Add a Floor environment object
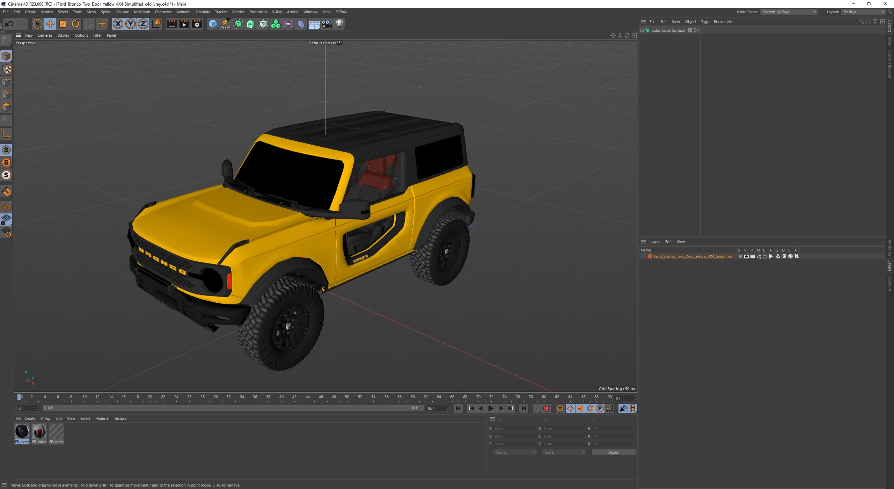The width and height of the screenshot is (894, 489). tap(314, 24)
